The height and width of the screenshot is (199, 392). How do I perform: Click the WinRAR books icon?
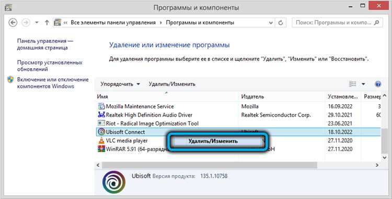[x=101, y=149]
